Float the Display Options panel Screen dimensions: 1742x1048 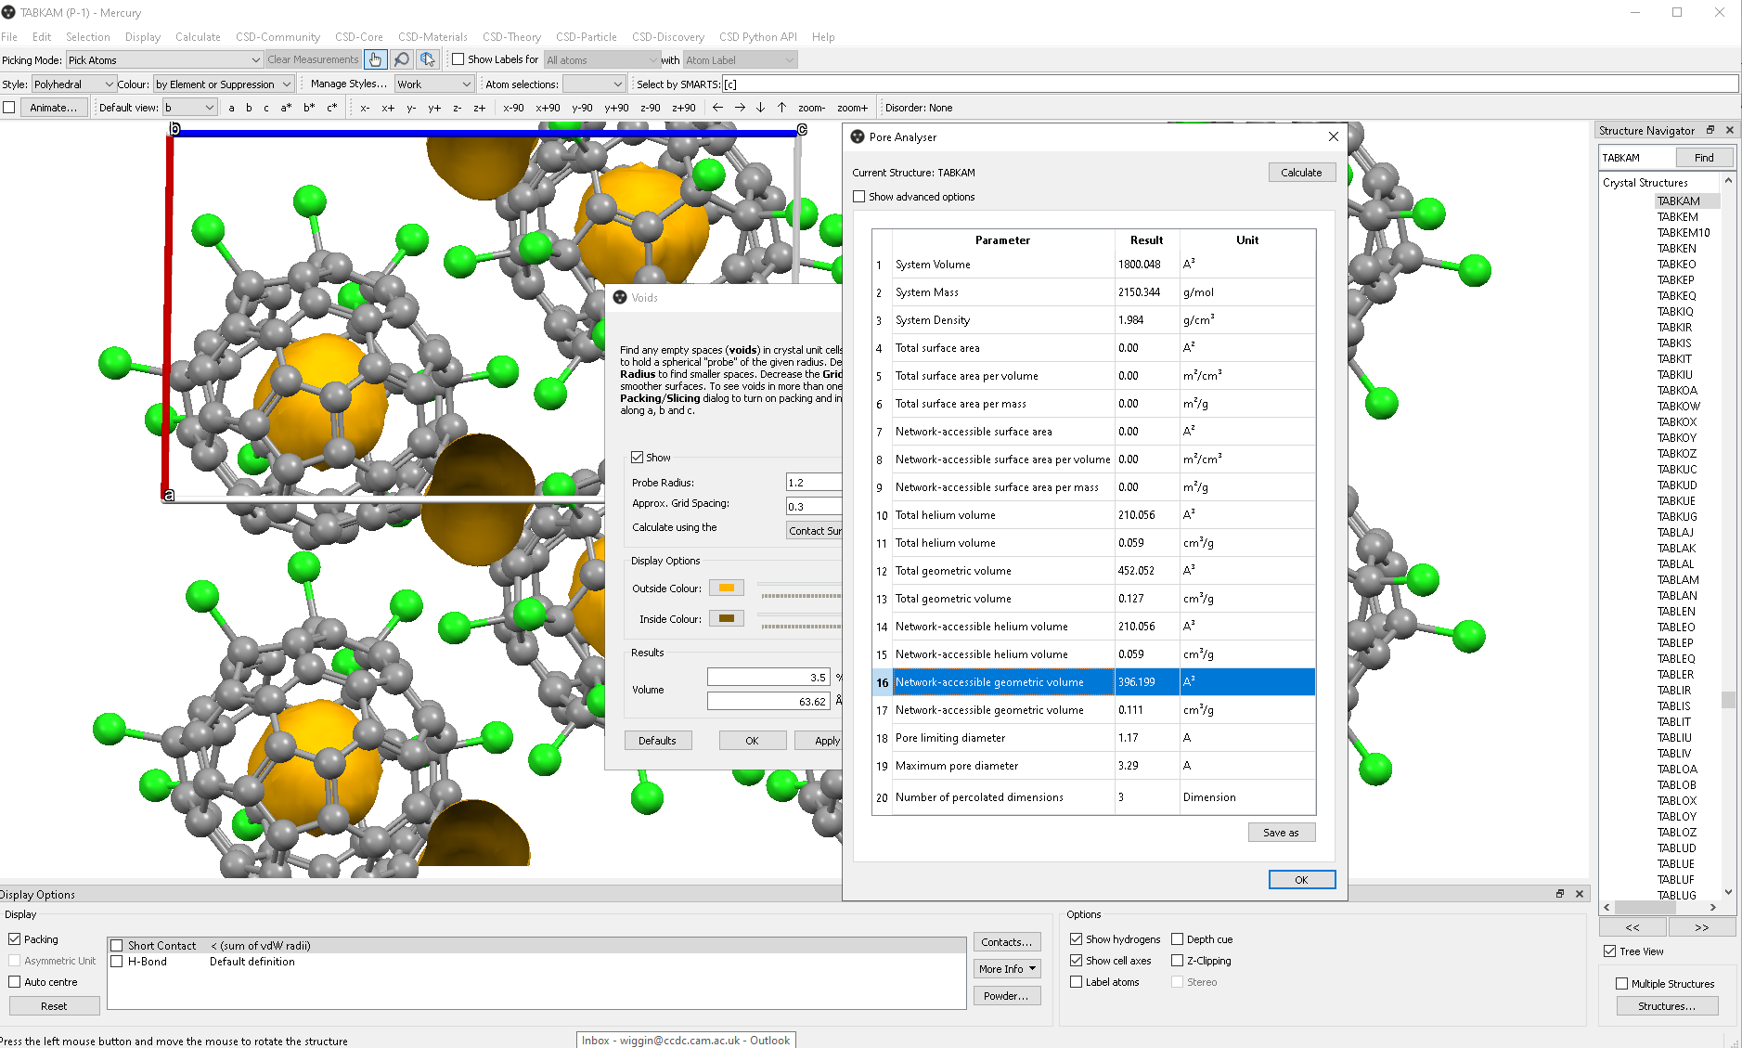[x=1560, y=894]
